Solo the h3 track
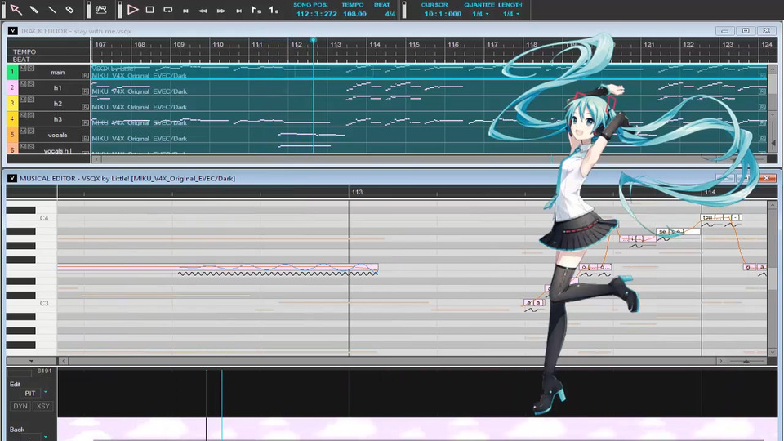784x441 pixels. [31, 115]
